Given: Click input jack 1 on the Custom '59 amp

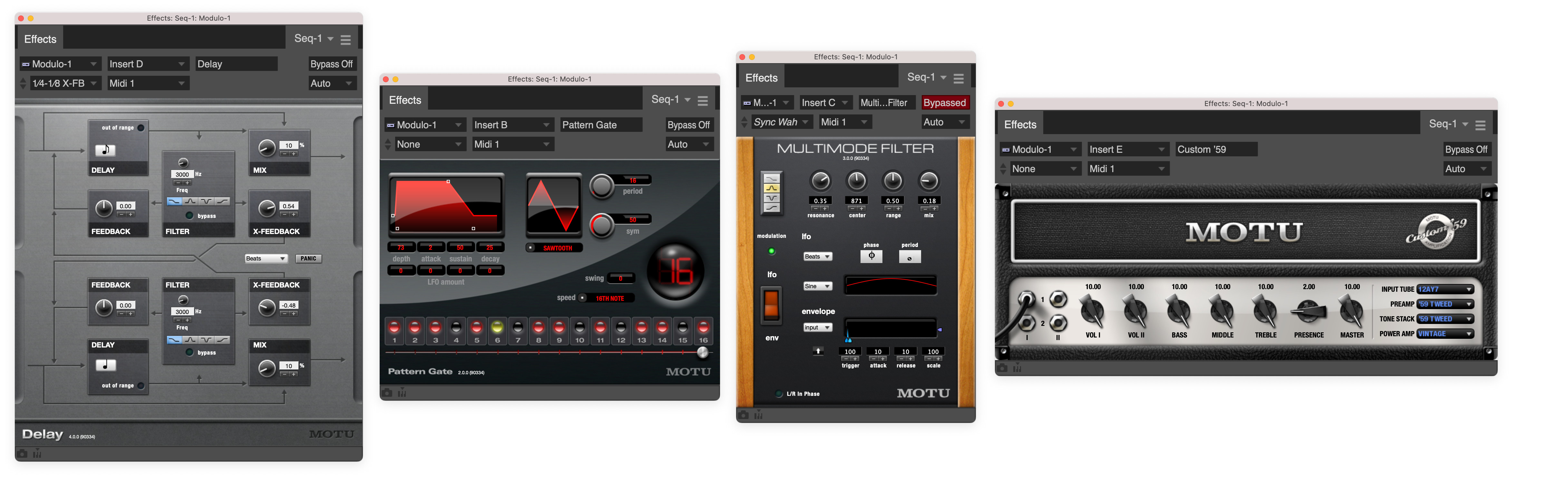Looking at the screenshot, I should tap(1026, 298).
